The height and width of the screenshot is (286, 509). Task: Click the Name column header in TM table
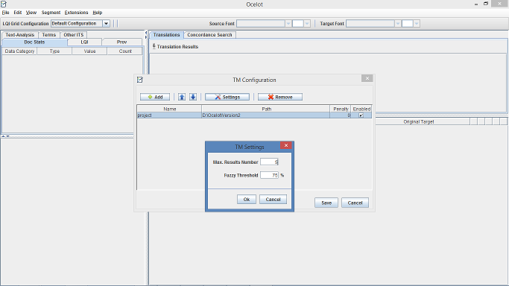click(169, 109)
